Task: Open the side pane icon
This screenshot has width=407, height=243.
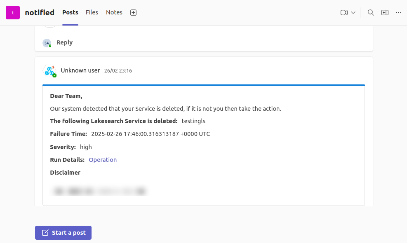Action: pos(385,13)
